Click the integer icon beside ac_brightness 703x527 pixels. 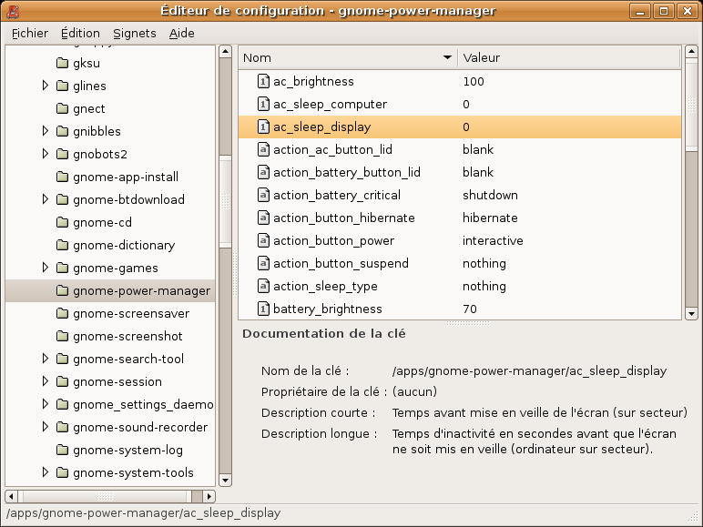coord(263,82)
